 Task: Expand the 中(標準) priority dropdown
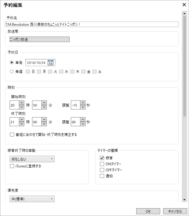point(32,199)
